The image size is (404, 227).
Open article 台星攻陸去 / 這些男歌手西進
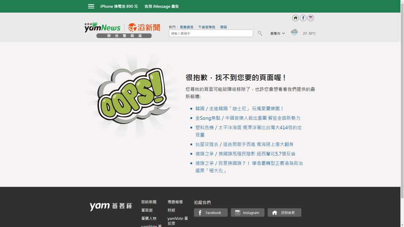[244, 144]
